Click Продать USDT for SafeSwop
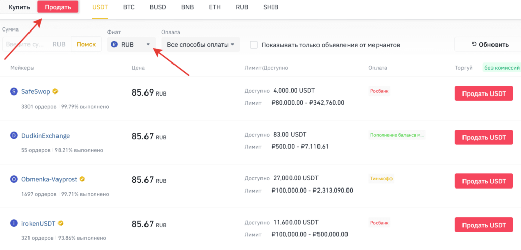Viewport: 521px width, 250px height. point(483,94)
